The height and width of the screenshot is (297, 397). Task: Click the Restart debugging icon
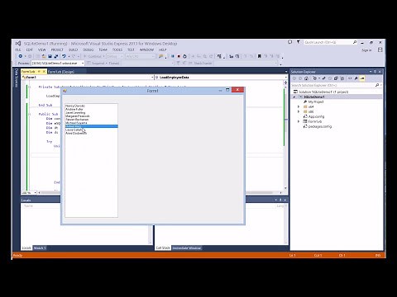[x=184, y=56]
